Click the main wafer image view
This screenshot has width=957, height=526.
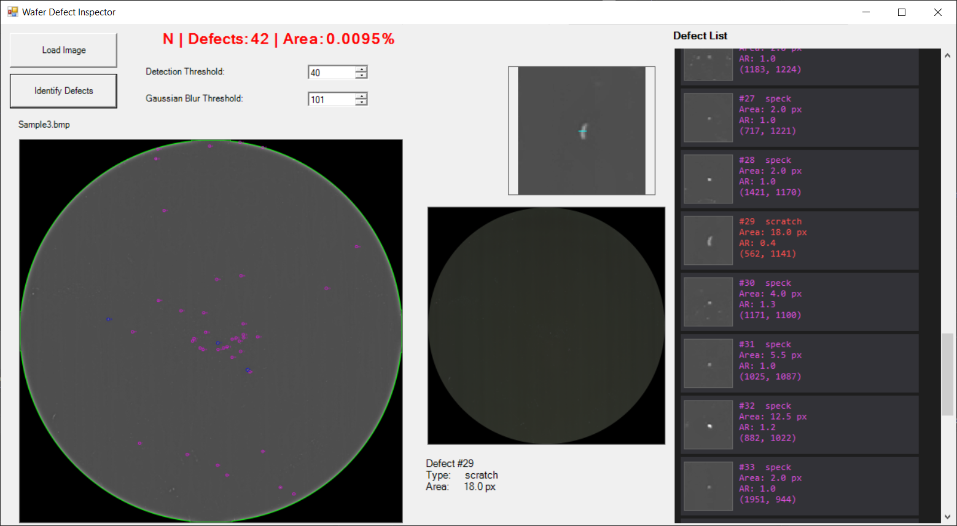point(211,331)
